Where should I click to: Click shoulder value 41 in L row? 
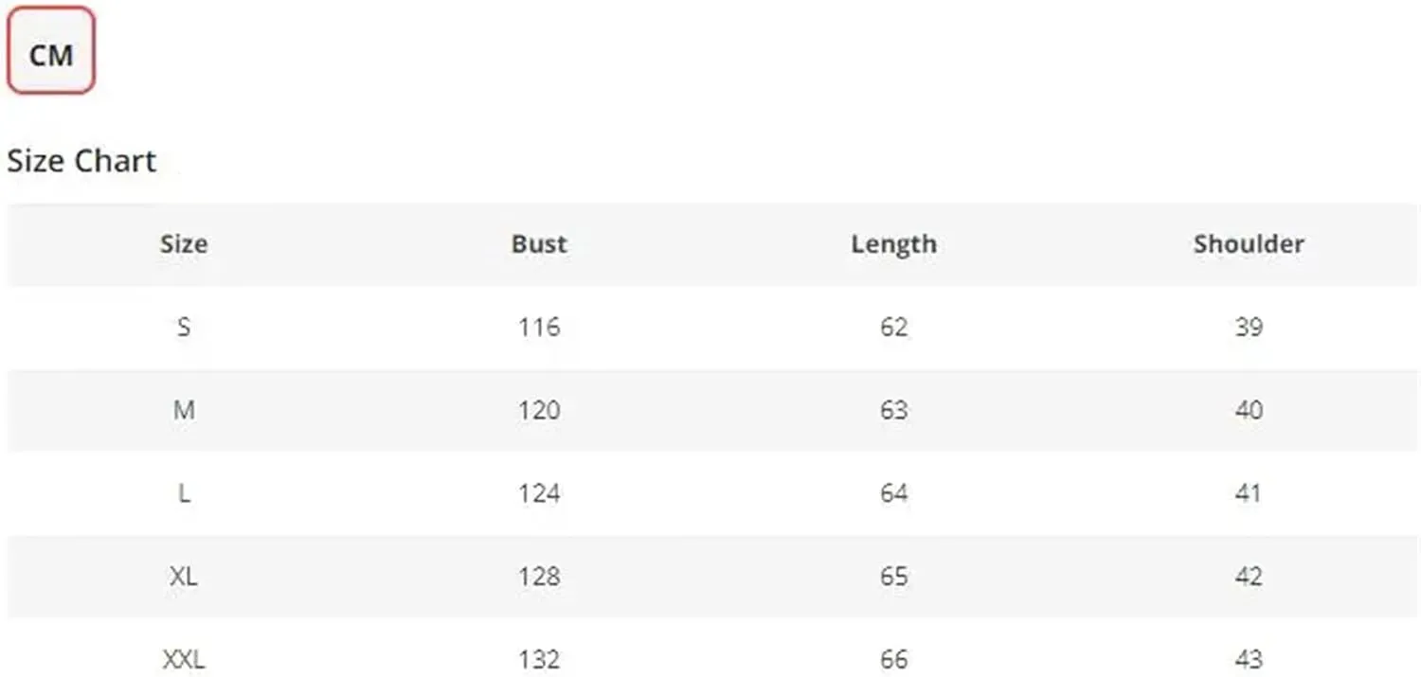(1249, 493)
